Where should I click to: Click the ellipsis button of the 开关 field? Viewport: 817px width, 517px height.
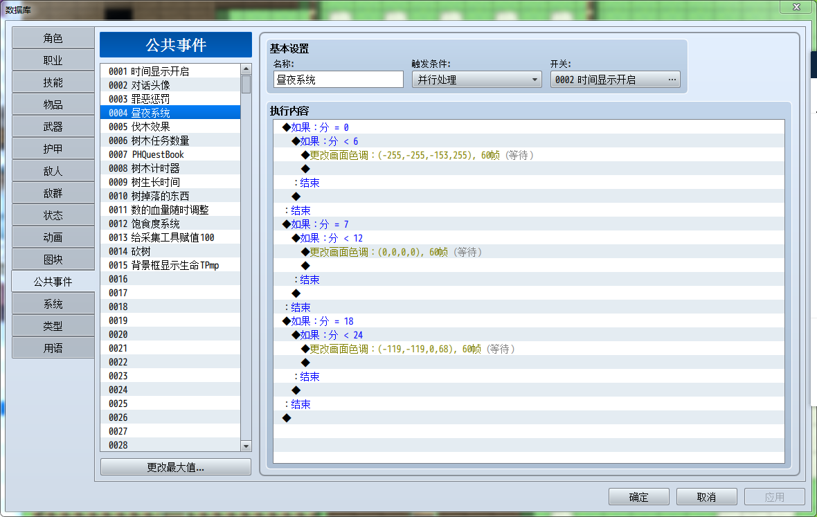(672, 80)
